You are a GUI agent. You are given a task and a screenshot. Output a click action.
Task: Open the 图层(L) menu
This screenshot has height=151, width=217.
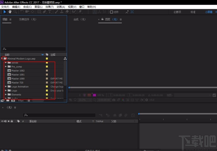point(39,7)
